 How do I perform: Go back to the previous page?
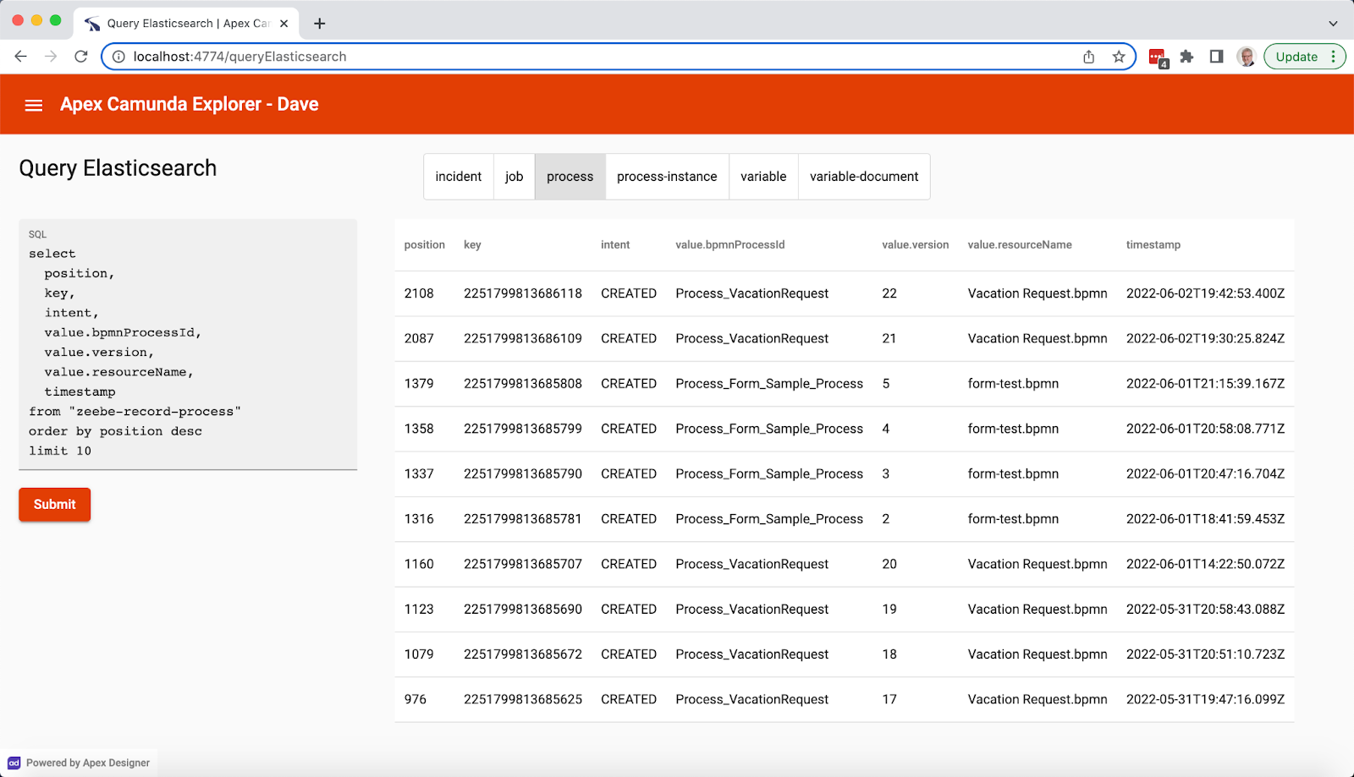21,57
